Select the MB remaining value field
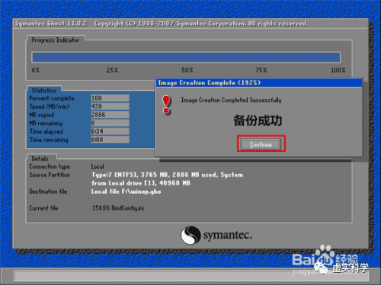Screen dimensions: 381x285 (110, 123)
